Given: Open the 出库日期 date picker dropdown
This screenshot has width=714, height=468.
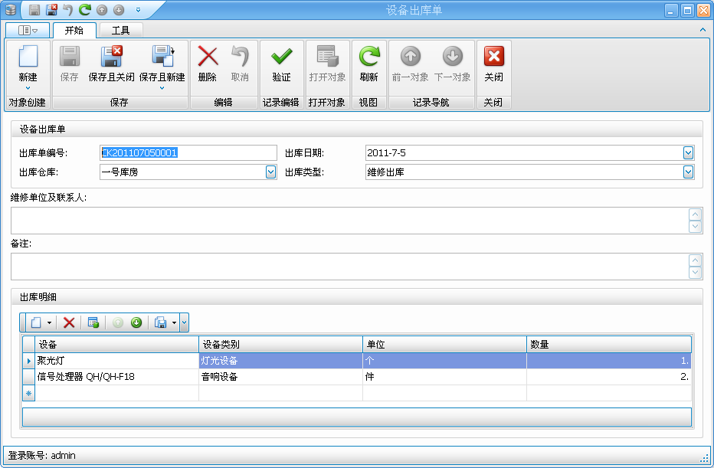Looking at the screenshot, I should 687,152.
